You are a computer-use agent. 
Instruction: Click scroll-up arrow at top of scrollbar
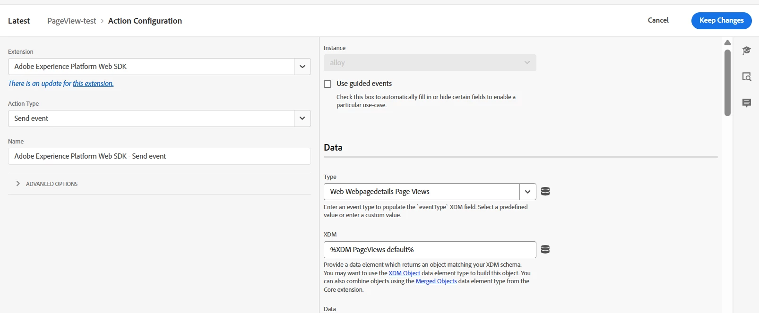click(727, 43)
